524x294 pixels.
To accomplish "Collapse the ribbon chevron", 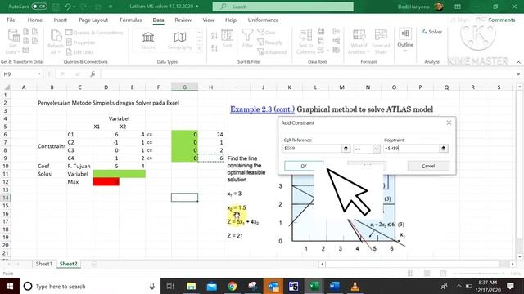I will (x=518, y=62).
